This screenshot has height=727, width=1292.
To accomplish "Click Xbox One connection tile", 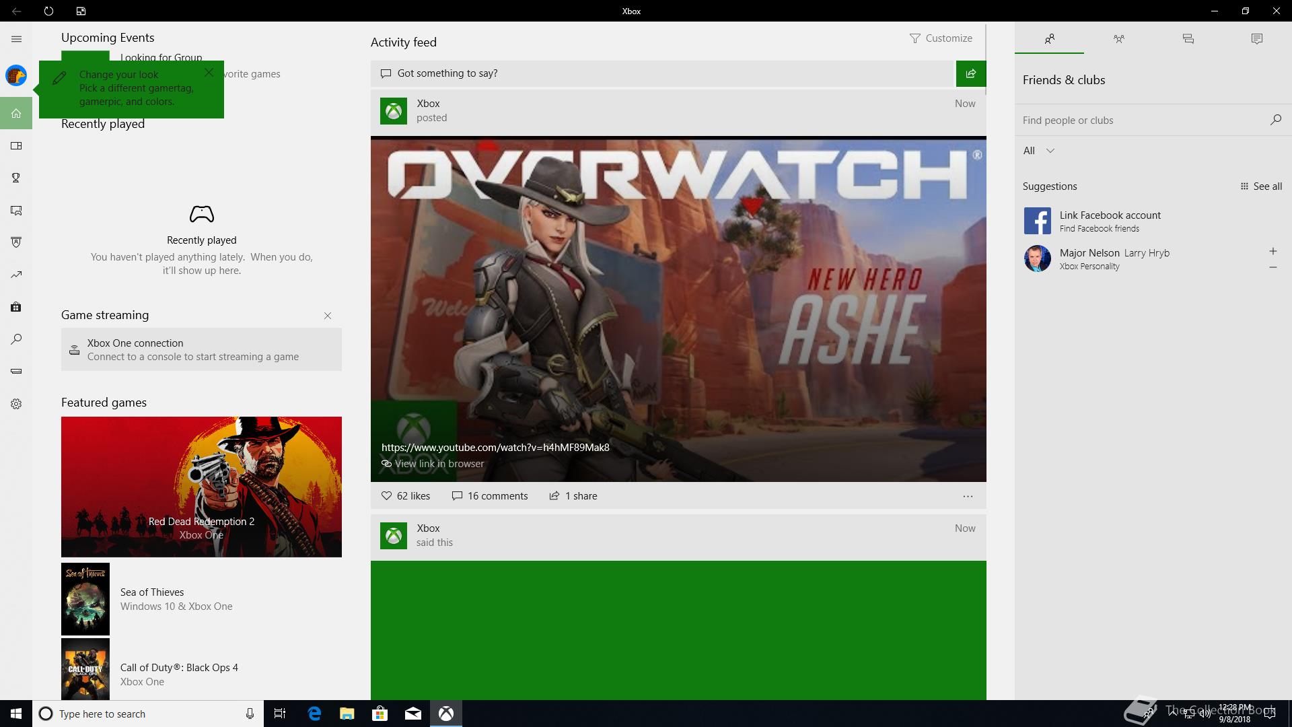I will coord(201,349).
